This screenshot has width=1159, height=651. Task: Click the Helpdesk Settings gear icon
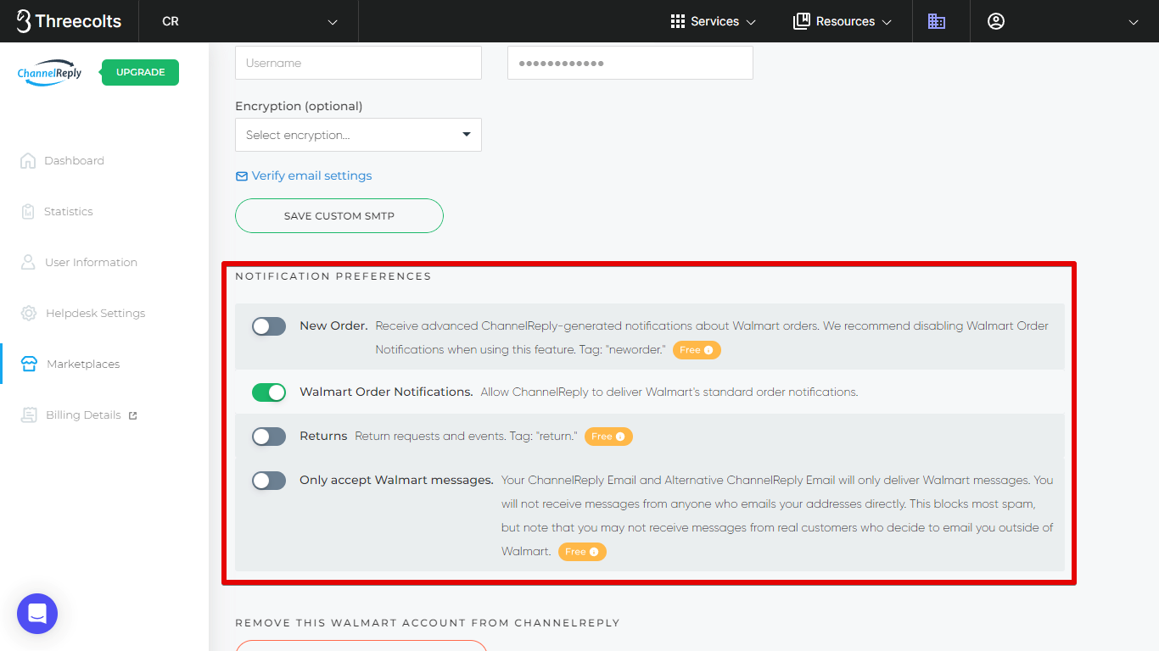click(29, 313)
